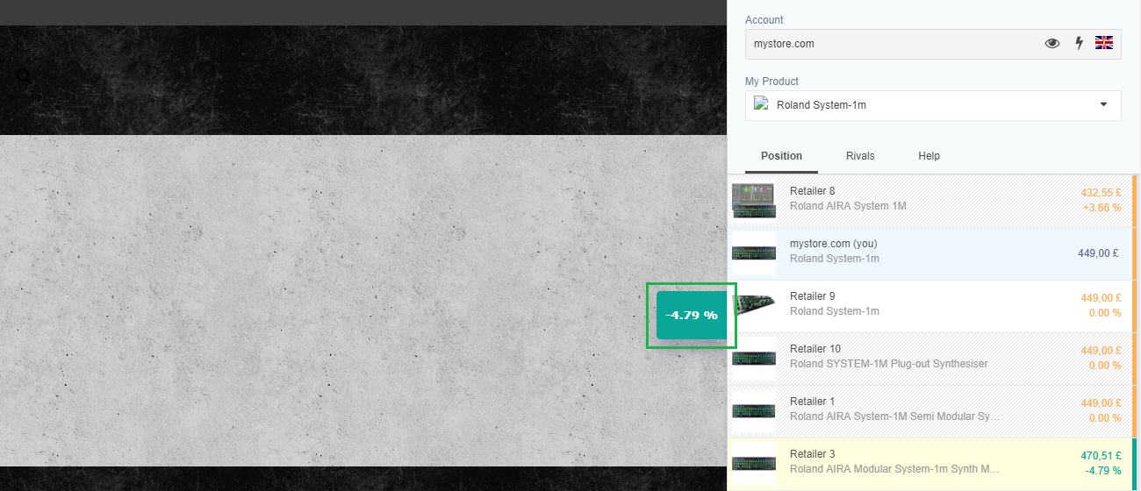Click 'Roland AIRA System 1M' product text

[x=848, y=206]
